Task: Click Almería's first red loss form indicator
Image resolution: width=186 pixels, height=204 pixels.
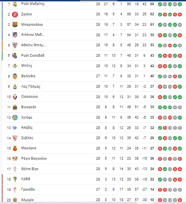Action: (160, 200)
